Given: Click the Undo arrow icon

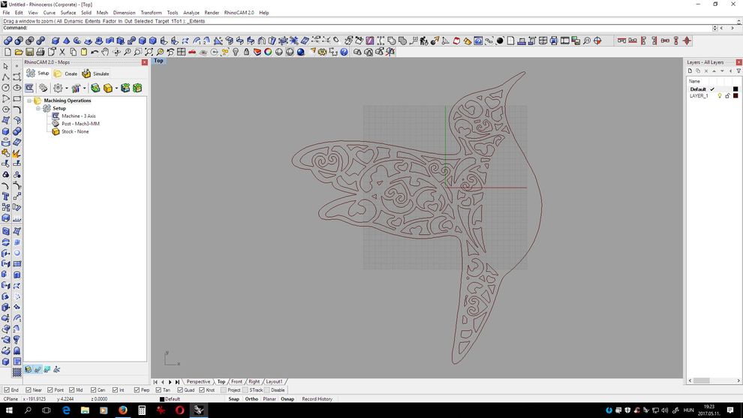Looking at the screenshot, I should [95, 53].
